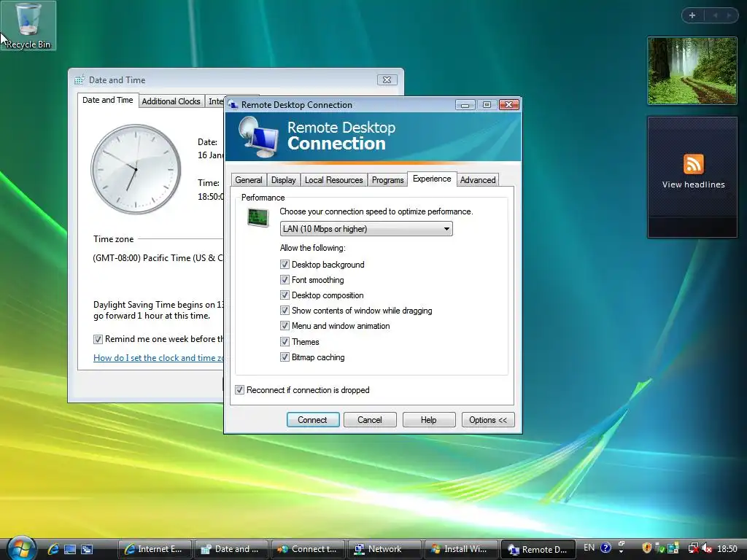Viewport: 747px width, 560px height.
Task: Select the Local Resources tab
Action: pos(334,180)
